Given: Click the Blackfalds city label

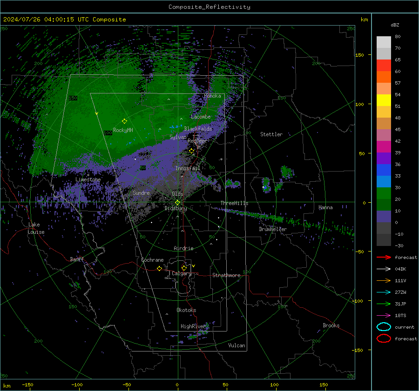Looking at the screenshot, I should tap(198, 129).
